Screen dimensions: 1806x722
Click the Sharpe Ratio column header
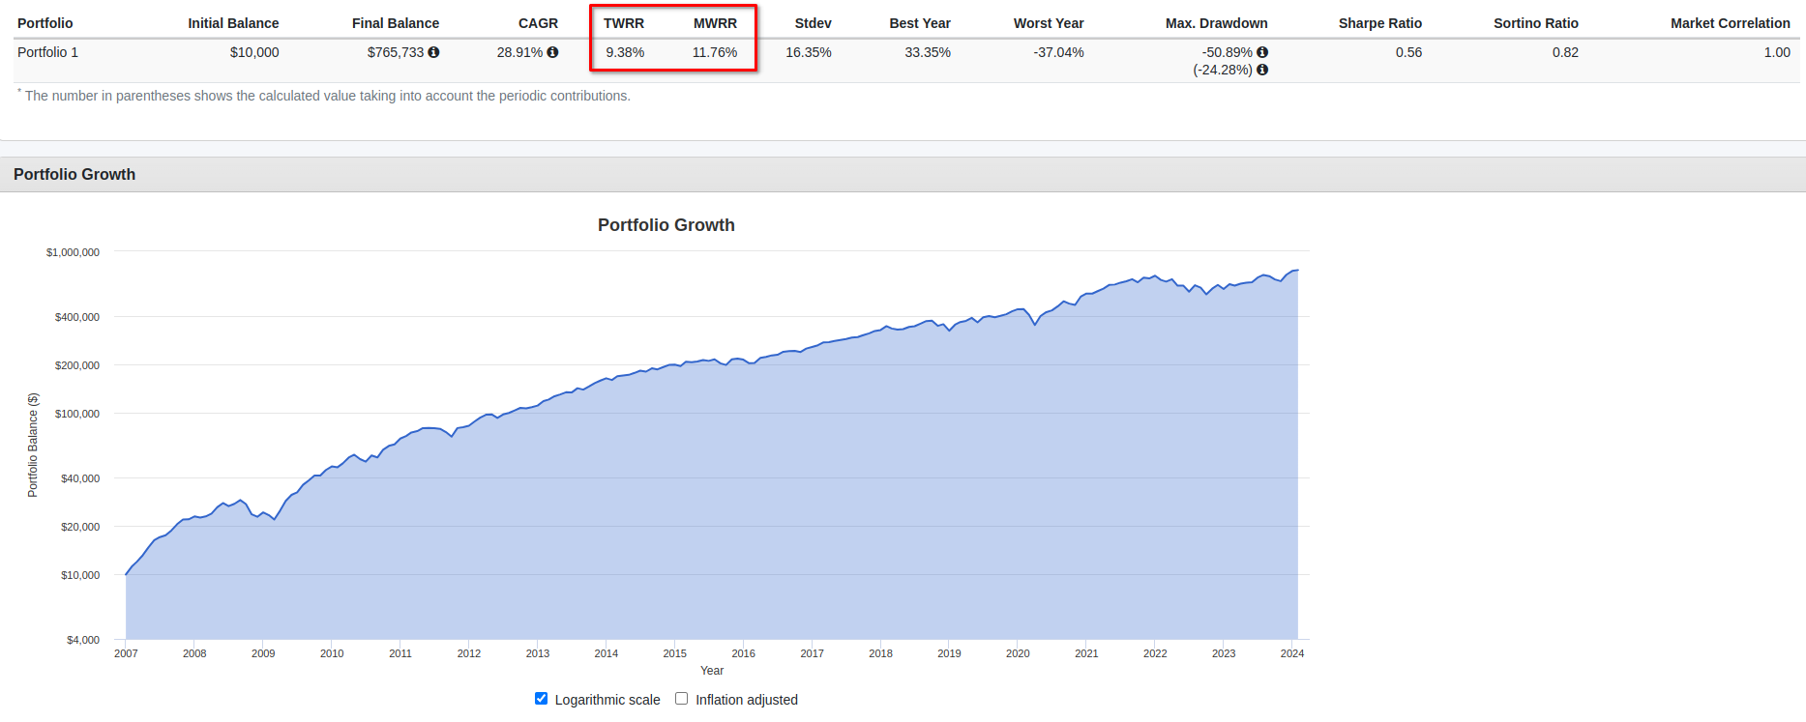click(x=1379, y=23)
